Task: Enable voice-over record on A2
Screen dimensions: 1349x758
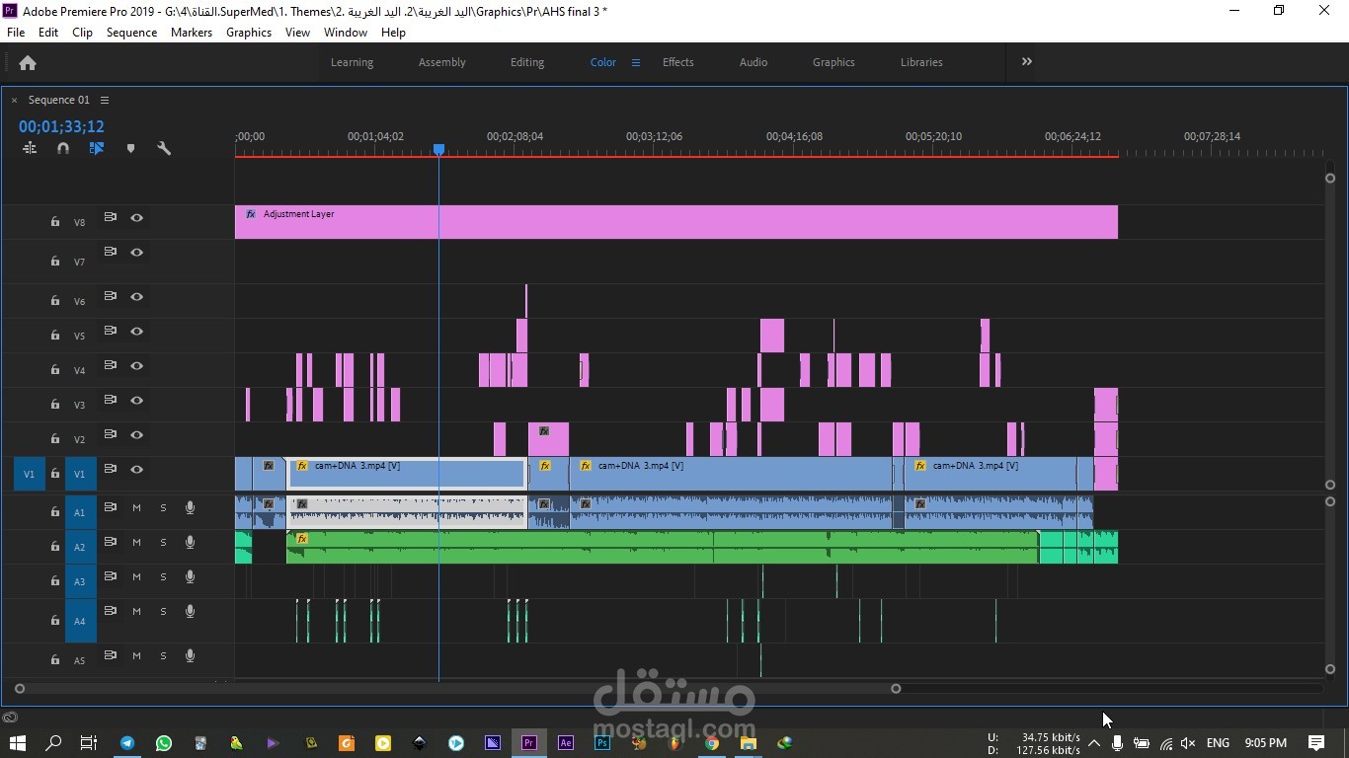Action: [x=190, y=543]
